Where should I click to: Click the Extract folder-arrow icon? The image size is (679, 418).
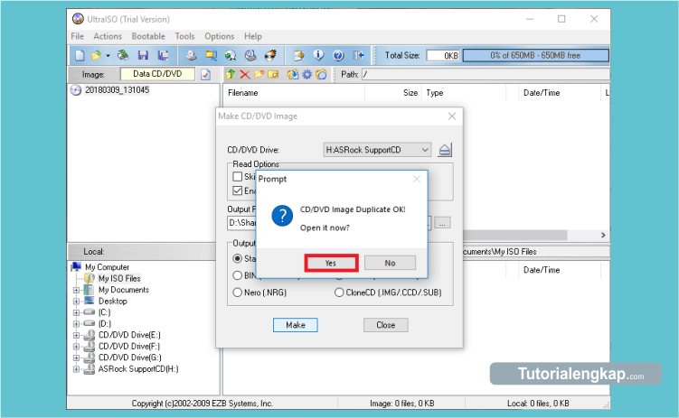293,74
